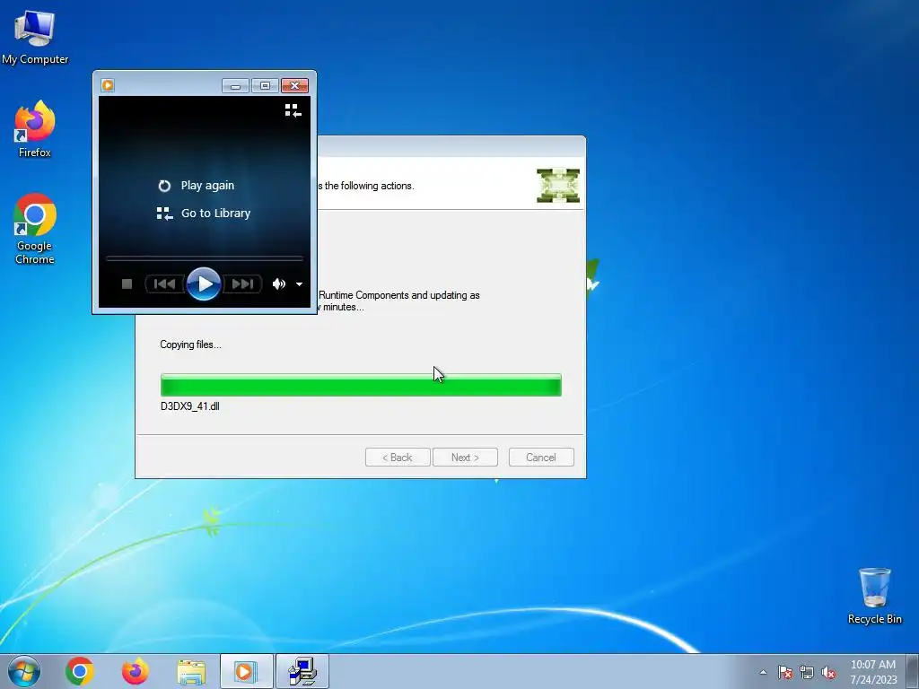The height and width of the screenshot is (689, 919).
Task: Select the Recycle Bin desktop icon
Action: (874, 596)
